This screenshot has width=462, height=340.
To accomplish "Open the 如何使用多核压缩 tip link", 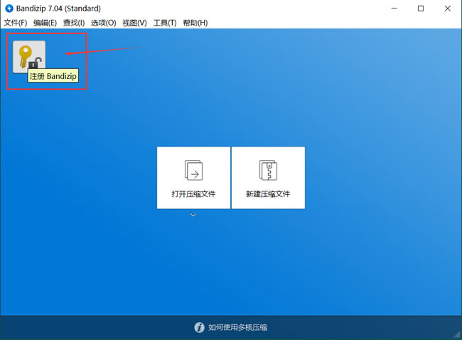I will [238, 327].
